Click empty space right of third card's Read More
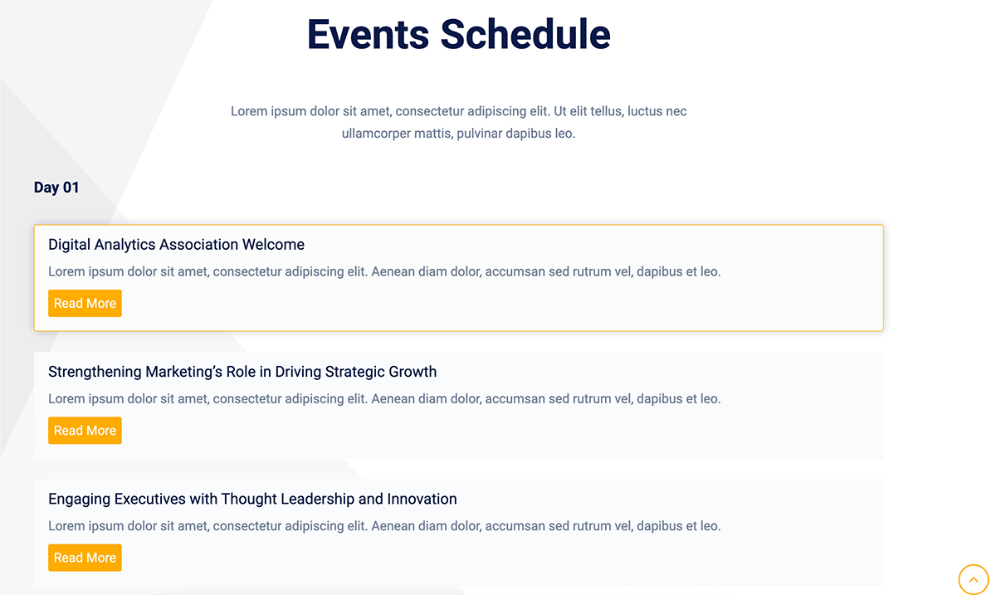This screenshot has width=996, height=595. (x=498, y=558)
